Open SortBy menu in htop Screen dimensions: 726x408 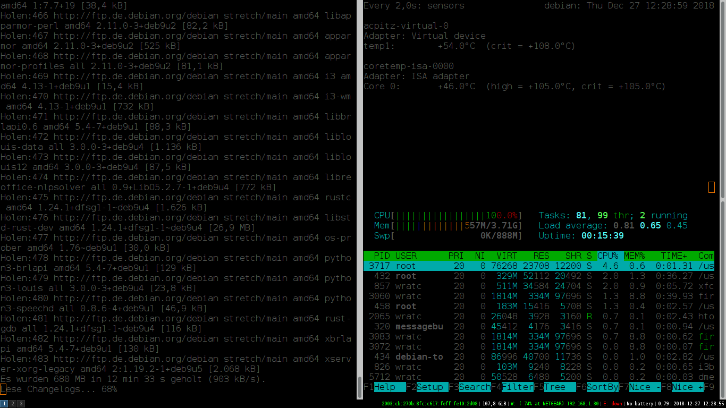tap(602, 387)
